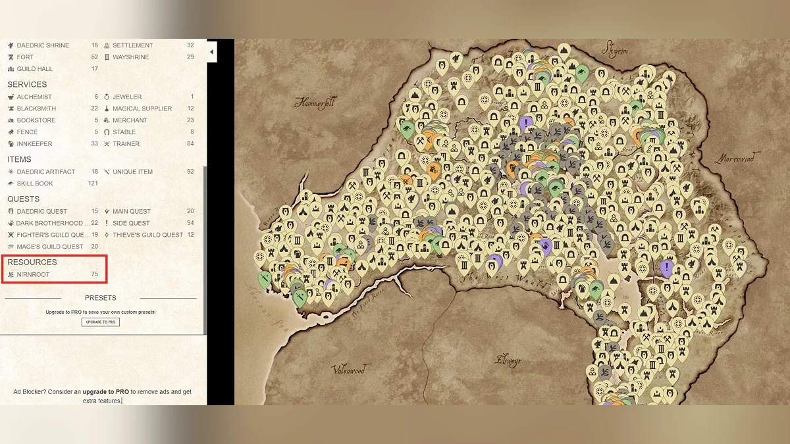
Task: Click the Alchemist mortar icon in Services
Action: pos(11,97)
